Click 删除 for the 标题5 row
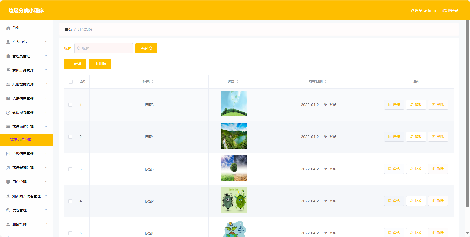The image size is (470, 237). click(438, 105)
